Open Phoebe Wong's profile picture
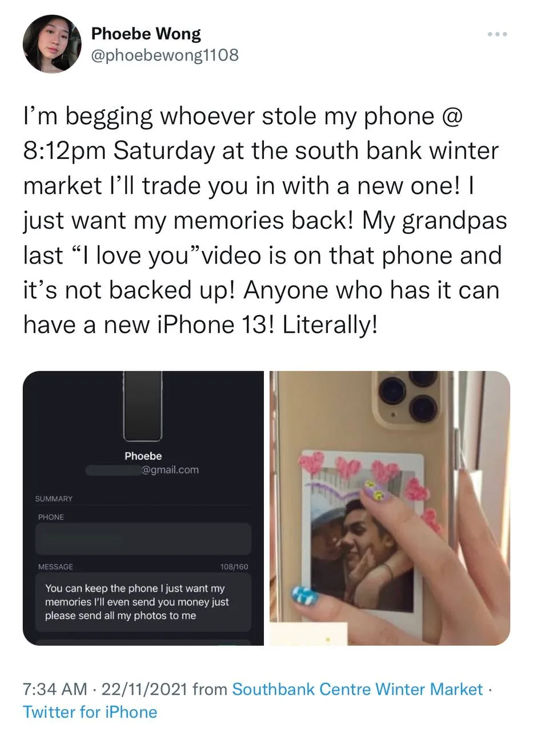Screen dimensions: 533x732 (52, 44)
